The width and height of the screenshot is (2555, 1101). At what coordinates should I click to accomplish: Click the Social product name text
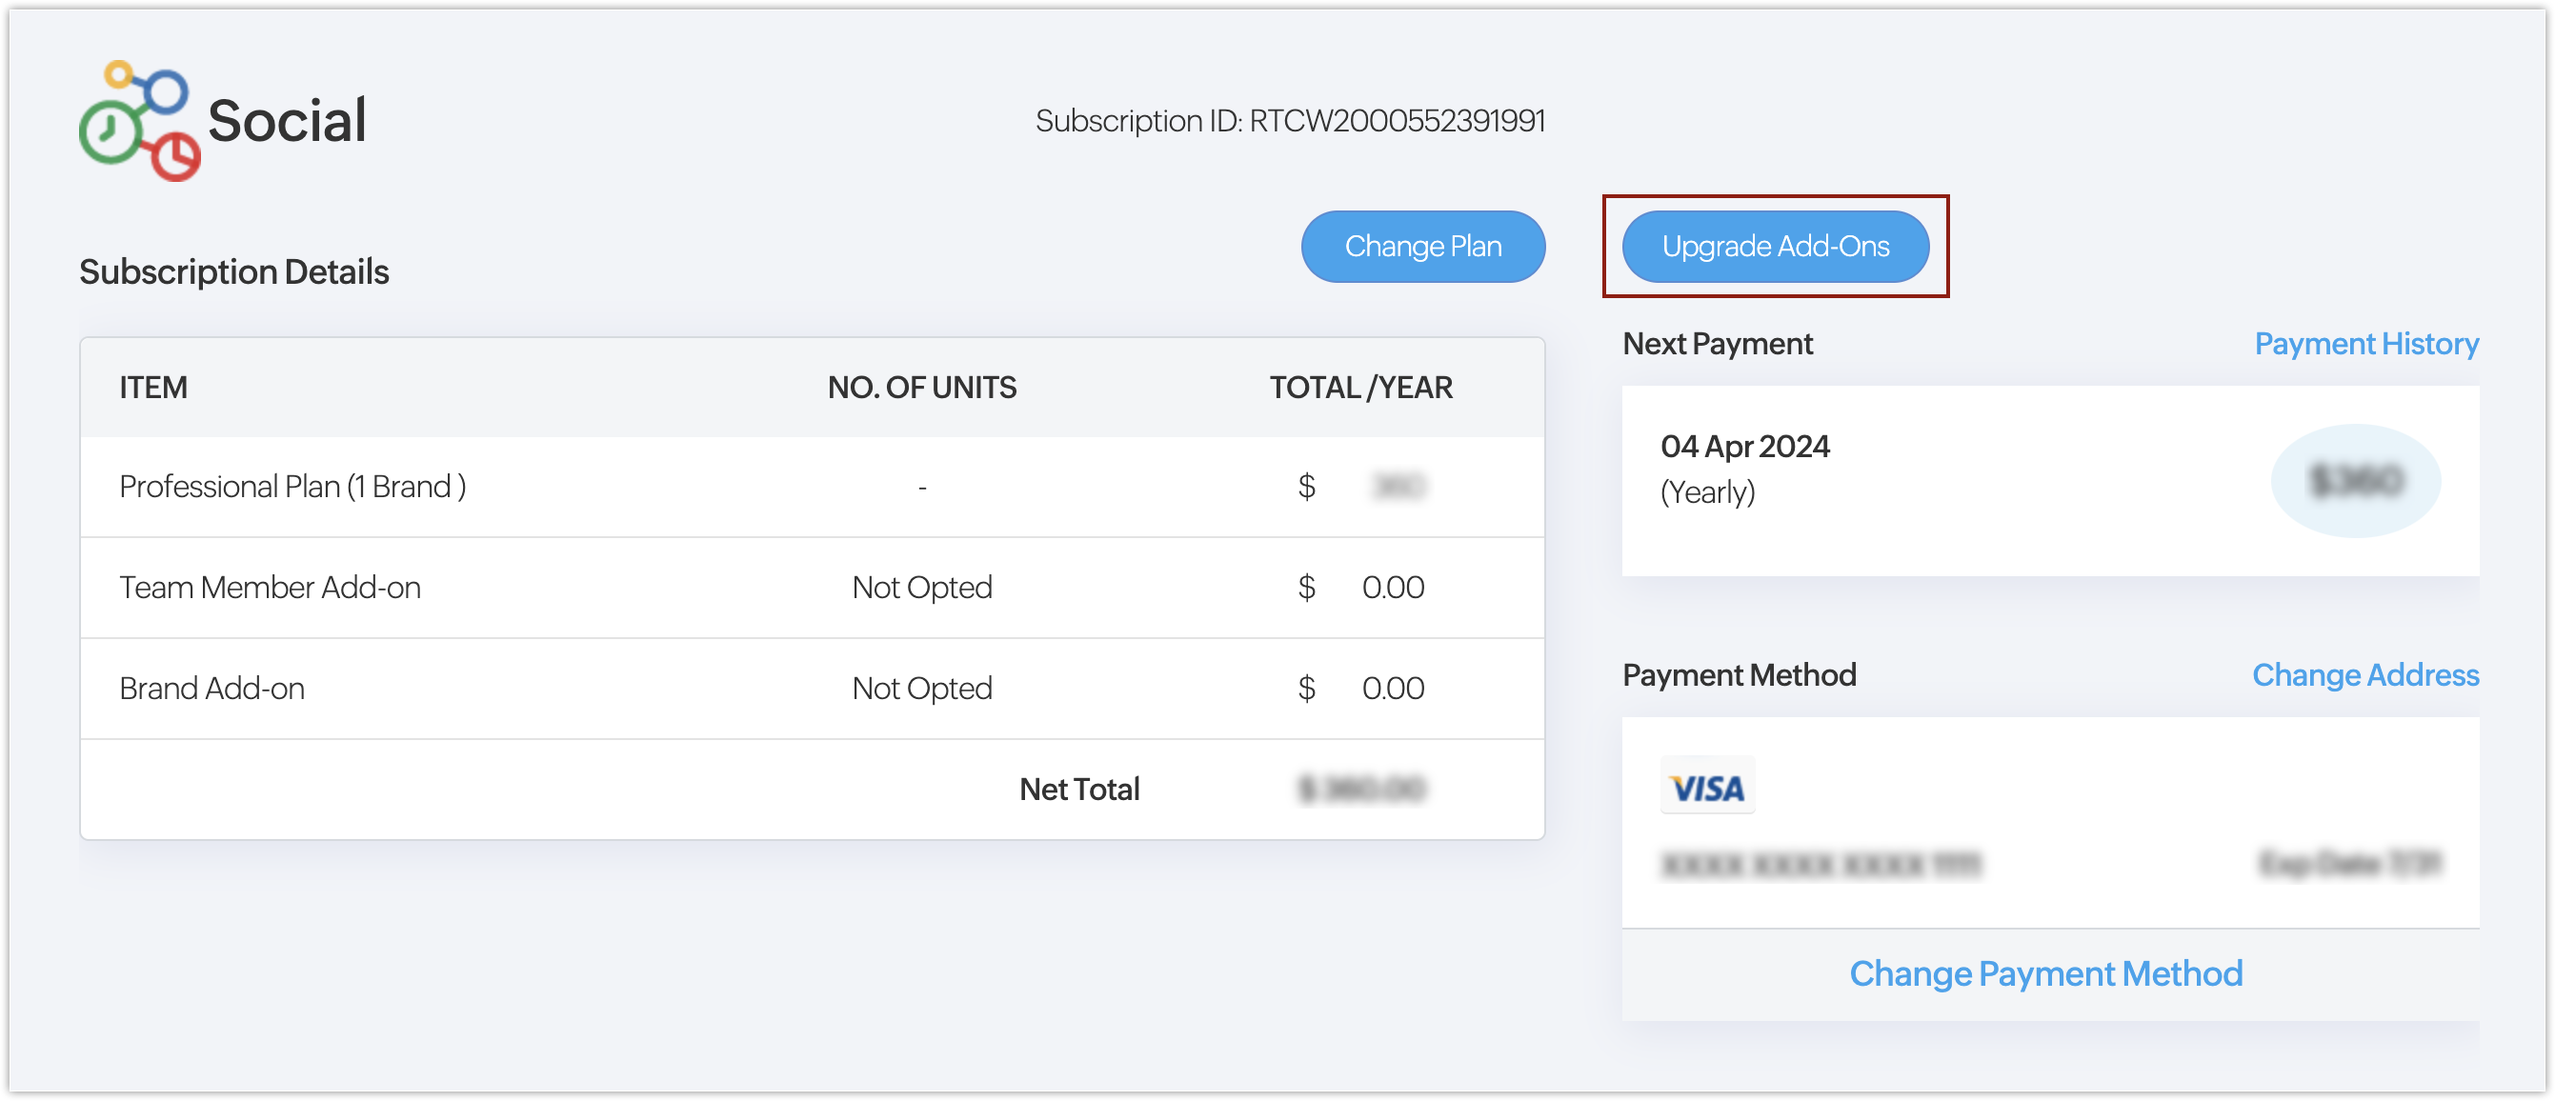(288, 121)
